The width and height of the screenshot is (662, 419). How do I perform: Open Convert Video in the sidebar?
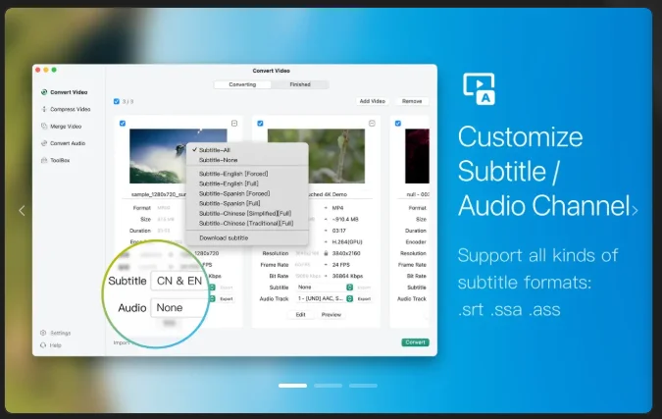click(x=64, y=92)
